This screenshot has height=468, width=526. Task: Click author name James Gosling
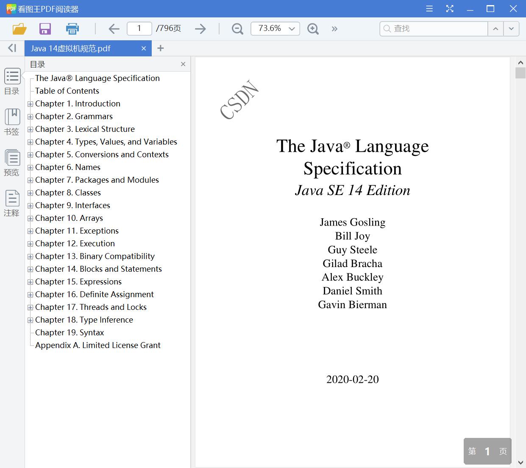[x=353, y=222]
